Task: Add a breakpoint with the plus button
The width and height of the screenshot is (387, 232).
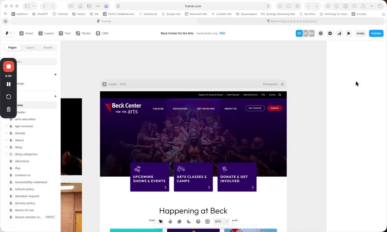Action: click(x=282, y=84)
